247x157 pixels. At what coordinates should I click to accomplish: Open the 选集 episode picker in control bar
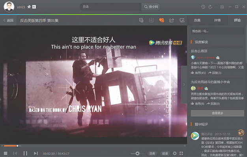click(x=152, y=153)
